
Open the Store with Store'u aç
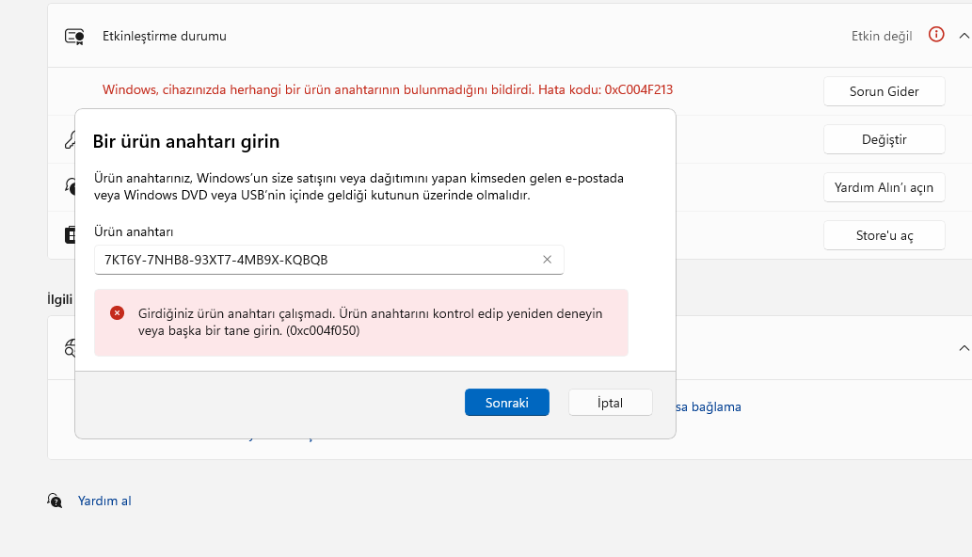(x=884, y=235)
